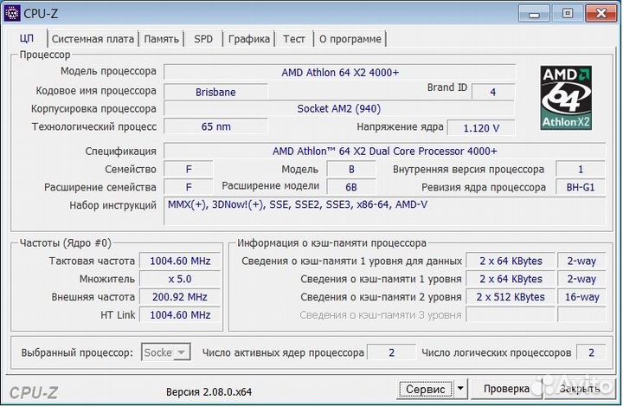Click the Внутренняя версия процессора value 1
Viewport: 623px width, 407px height.
coord(581,170)
